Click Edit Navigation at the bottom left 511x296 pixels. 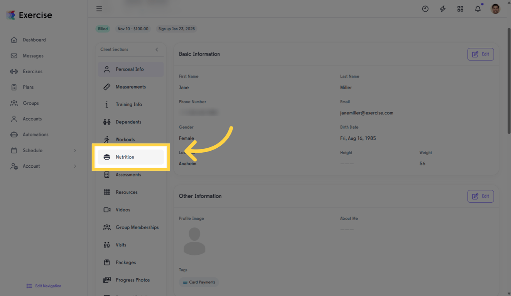pos(44,286)
